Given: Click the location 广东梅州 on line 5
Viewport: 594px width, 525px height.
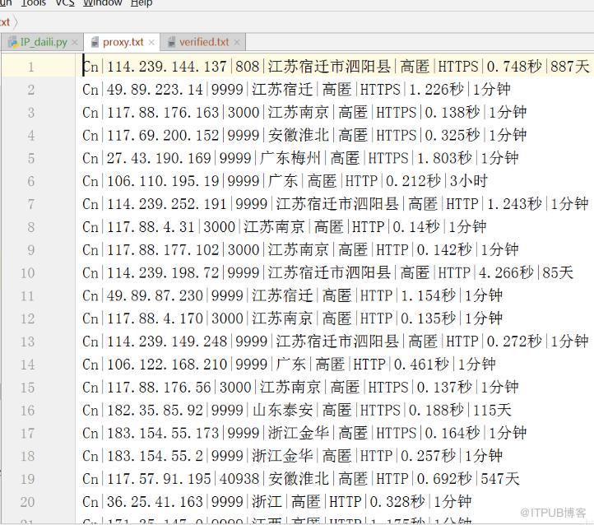Looking at the screenshot, I should pyautogui.click(x=290, y=158).
